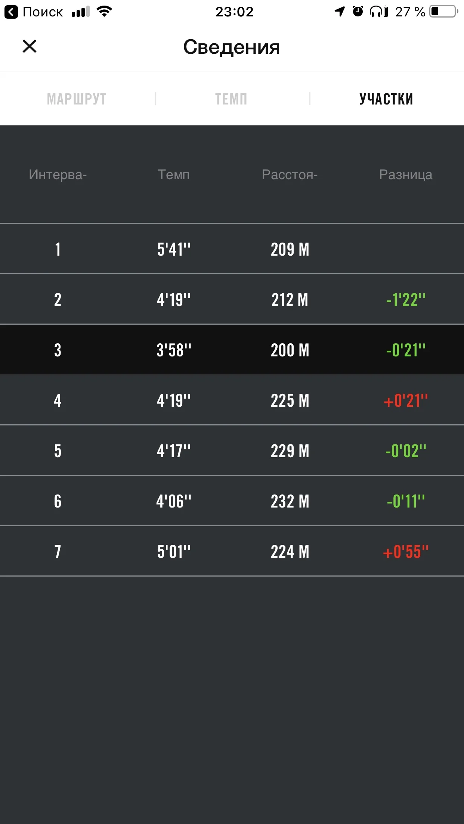
Task: Tap the alarm clock status icon
Action: coord(358,12)
